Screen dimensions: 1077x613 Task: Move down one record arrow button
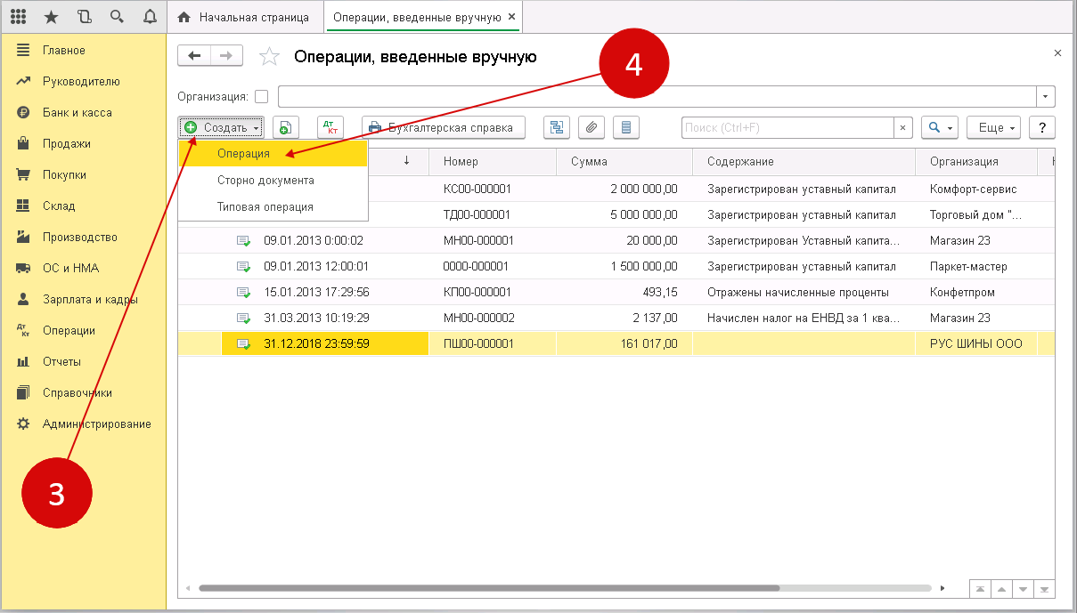[1023, 589]
